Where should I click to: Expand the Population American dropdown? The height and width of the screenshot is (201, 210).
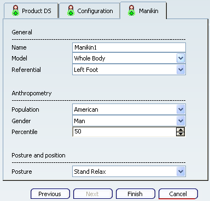point(180,109)
